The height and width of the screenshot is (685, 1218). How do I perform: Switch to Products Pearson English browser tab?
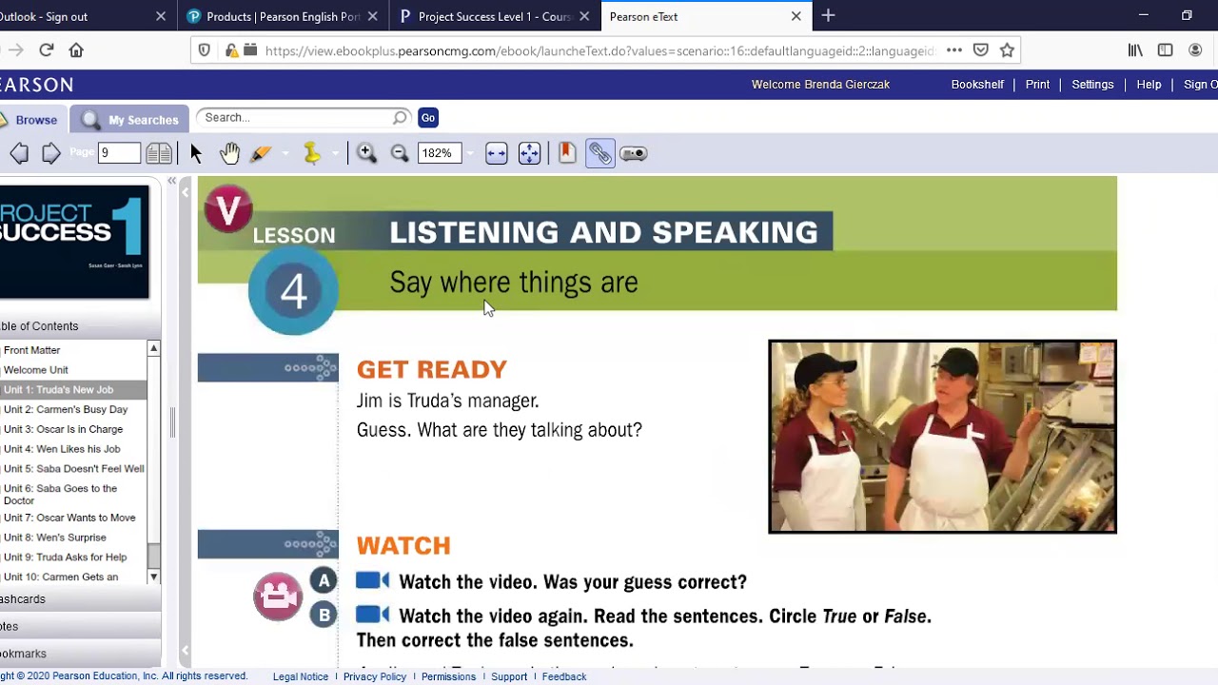283,16
